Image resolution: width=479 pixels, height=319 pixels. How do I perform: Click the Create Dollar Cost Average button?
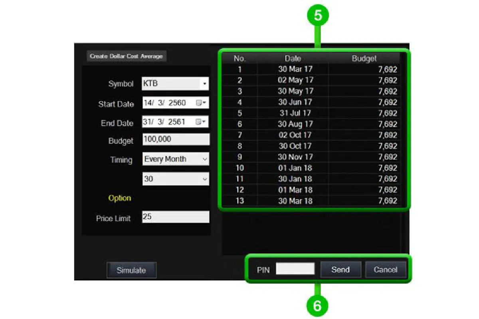coord(126,56)
